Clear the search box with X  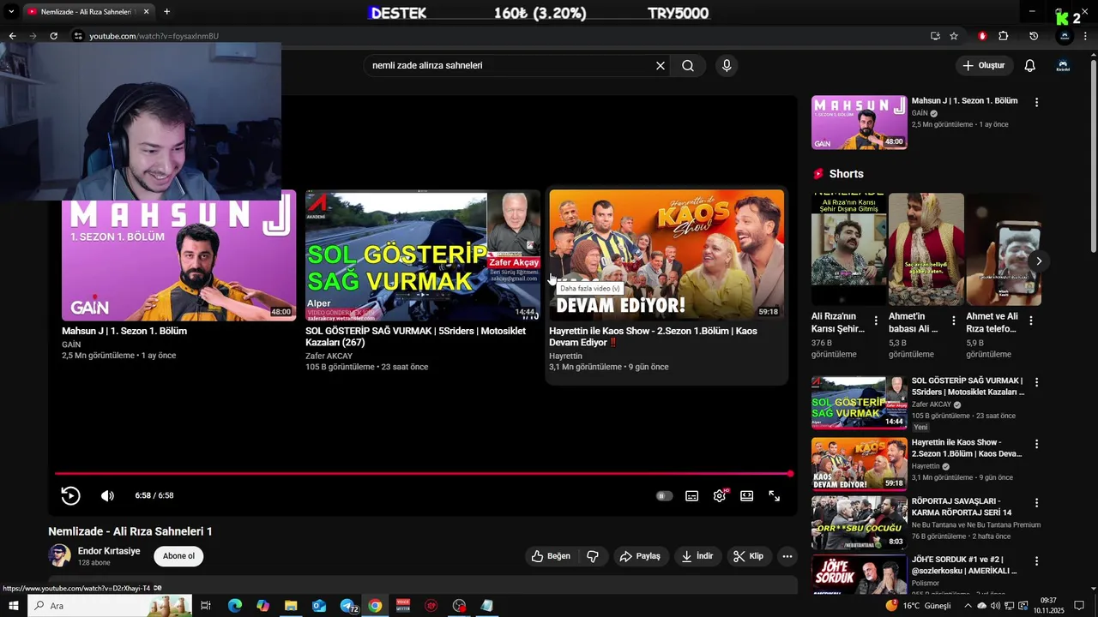click(660, 65)
